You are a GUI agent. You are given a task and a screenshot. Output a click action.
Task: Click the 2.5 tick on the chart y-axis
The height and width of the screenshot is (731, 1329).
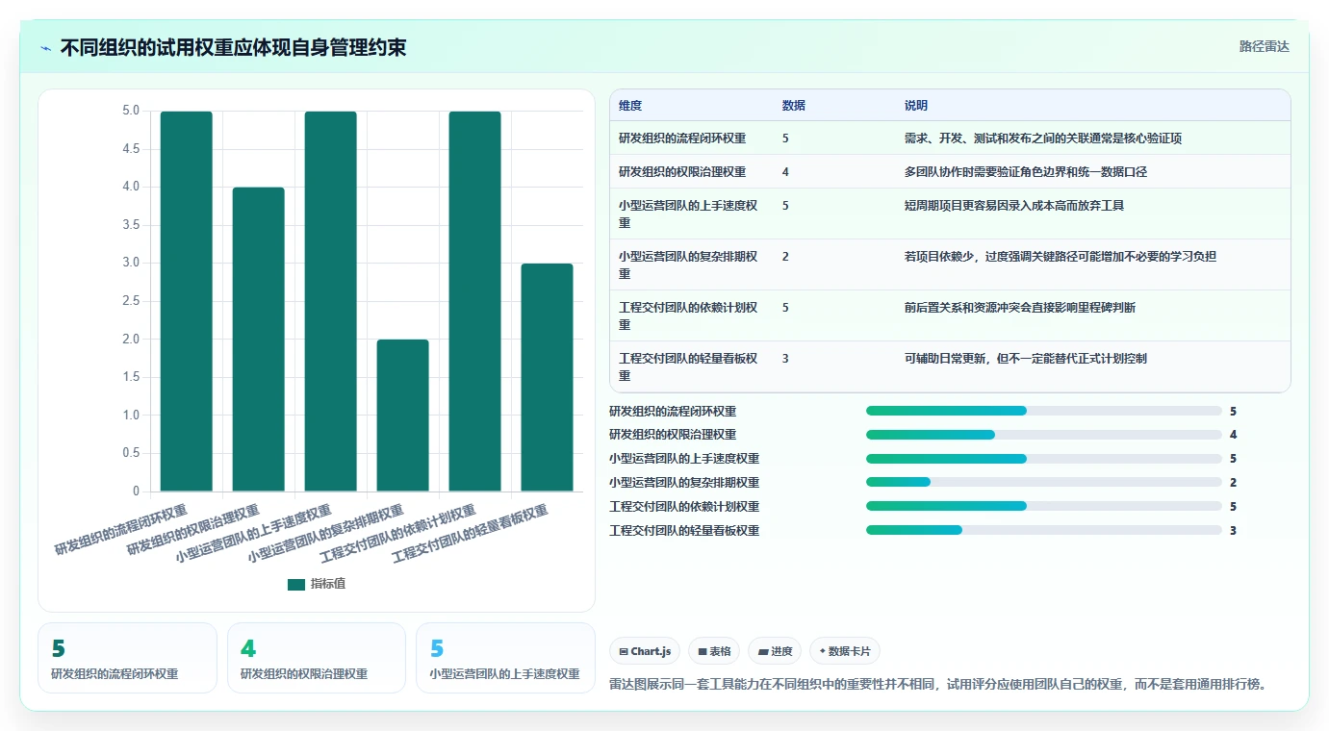(131, 301)
